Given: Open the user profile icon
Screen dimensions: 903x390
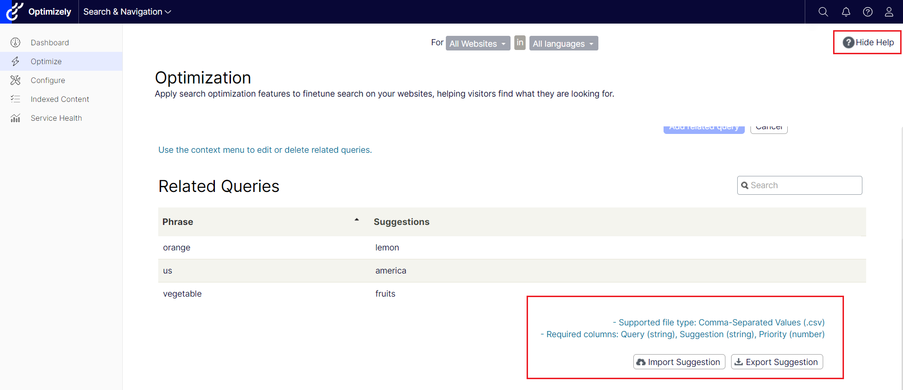Looking at the screenshot, I should tap(889, 12).
